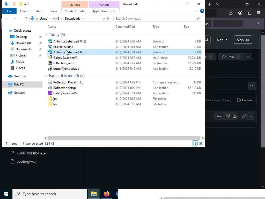
Task: Click vm5 in the address breadcrumb
Action: pos(56,19)
